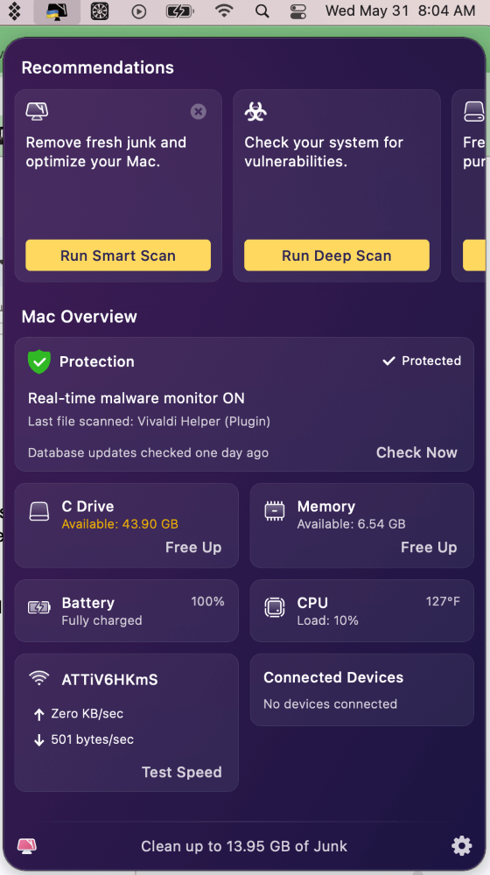The height and width of the screenshot is (875, 490).
Task: Check Now for database updates
Action: (416, 452)
